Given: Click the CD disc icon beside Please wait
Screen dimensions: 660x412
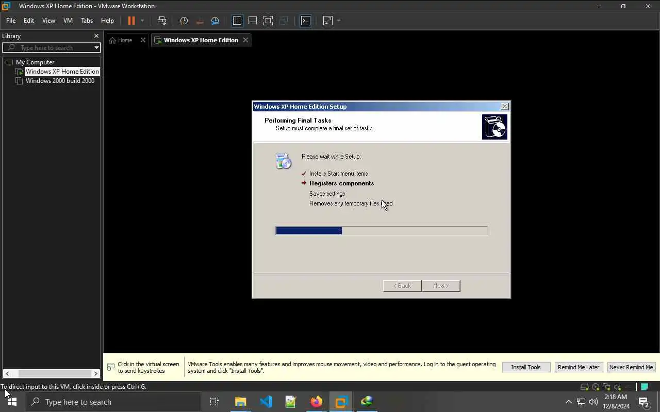Looking at the screenshot, I should [x=283, y=161].
